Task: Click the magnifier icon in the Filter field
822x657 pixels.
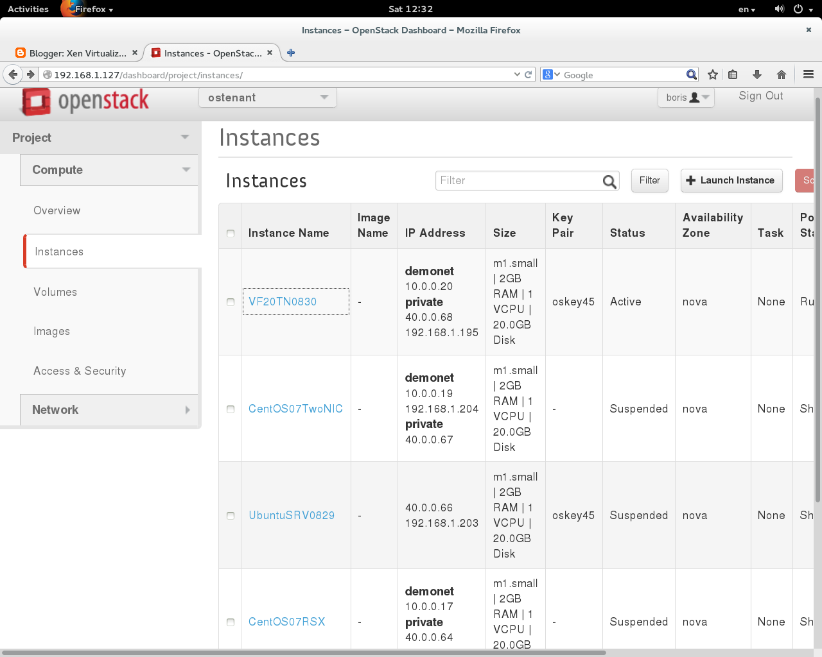Action: pos(609,182)
